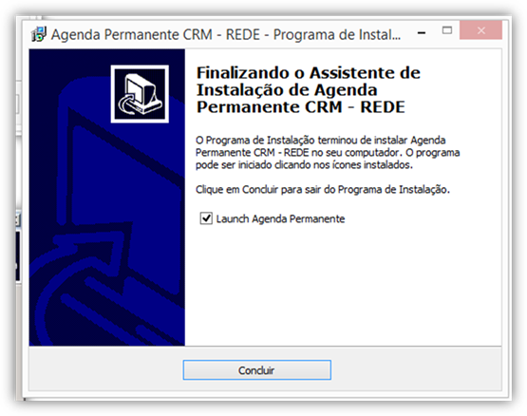Close the Agenda Permanente installer window
This screenshot has height=416, width=527.
coord(481,30)
